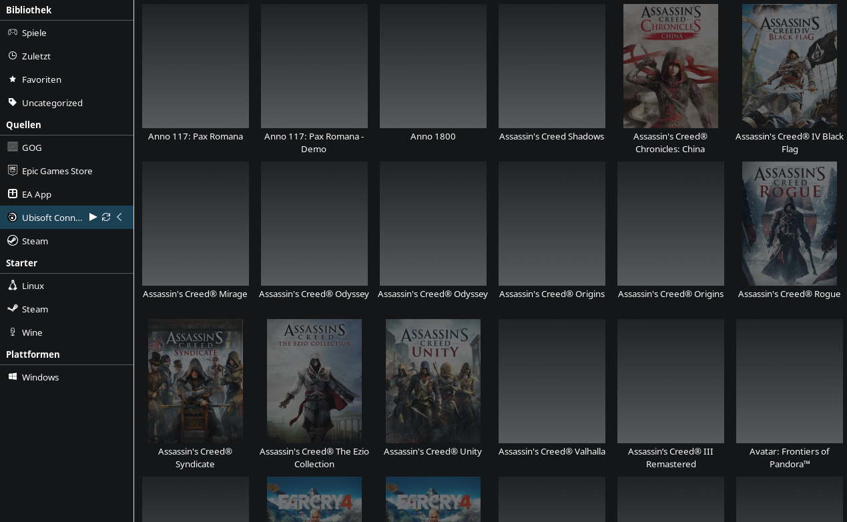Click the 'Assassin's Creed® Valhalla' title

point(552,451)
